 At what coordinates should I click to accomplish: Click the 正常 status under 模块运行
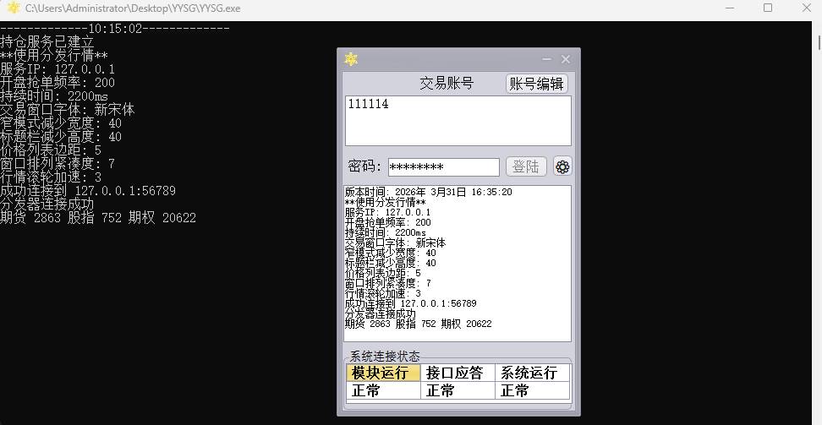coord(383,390)
